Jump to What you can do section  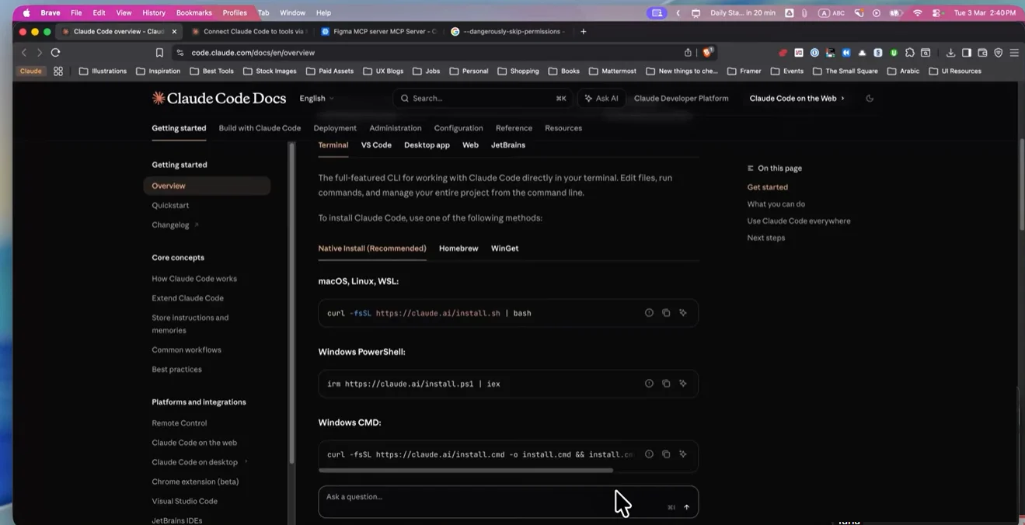tap(776, 204)
